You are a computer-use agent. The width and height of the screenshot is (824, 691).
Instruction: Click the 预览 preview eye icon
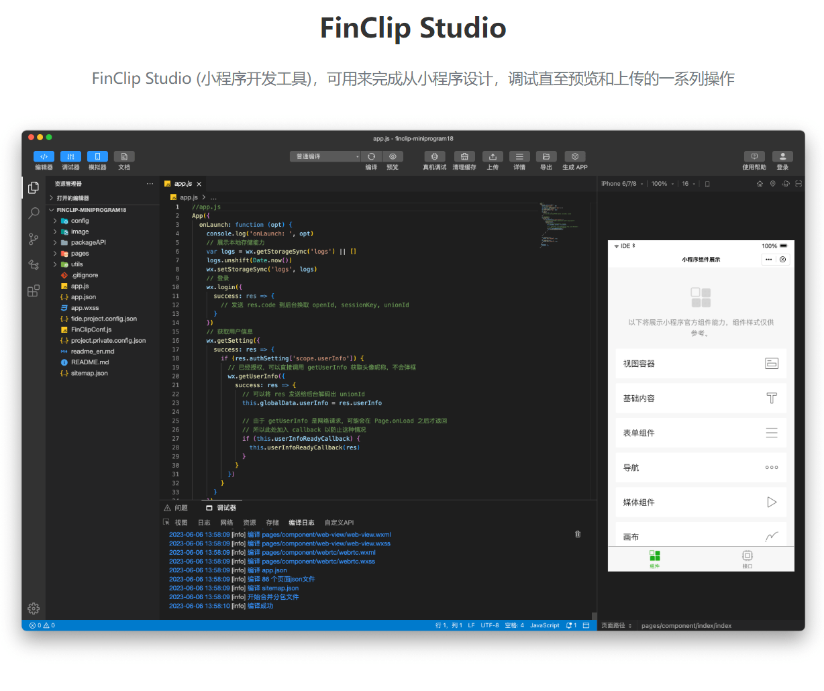coord(393,156)
